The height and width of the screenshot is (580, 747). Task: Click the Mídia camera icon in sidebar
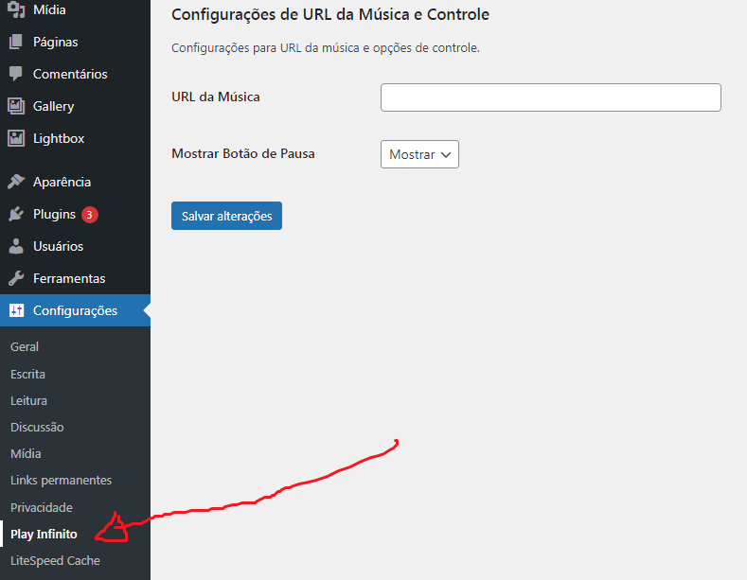coord(16,9)
